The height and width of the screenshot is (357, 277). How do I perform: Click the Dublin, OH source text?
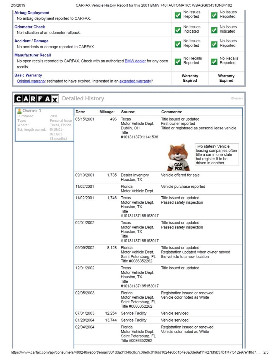coord(130,128)
